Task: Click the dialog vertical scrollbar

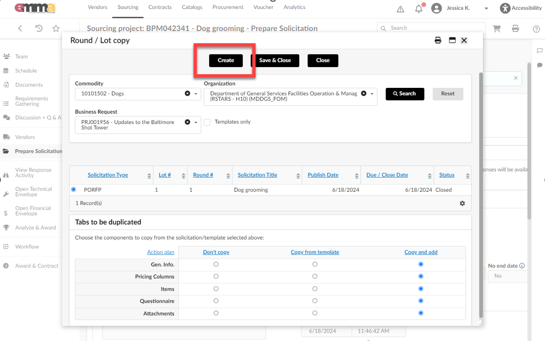Action: click(481, 194)
